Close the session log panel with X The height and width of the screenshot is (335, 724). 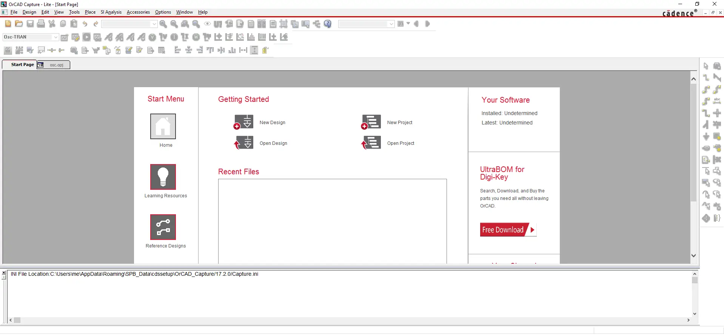point(4,272)
